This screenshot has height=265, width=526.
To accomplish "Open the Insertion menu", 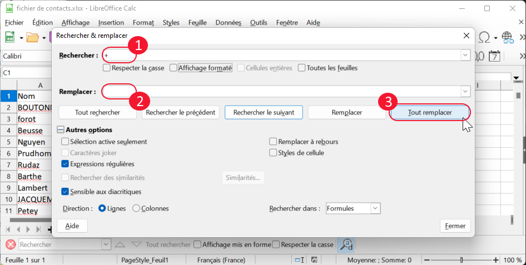I will (x=111, y=23).
